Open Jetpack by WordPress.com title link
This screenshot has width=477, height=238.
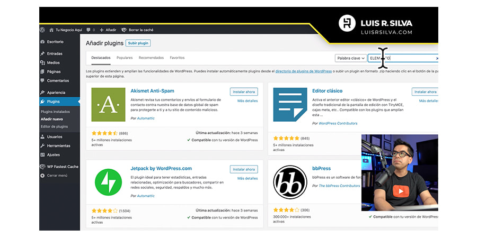click(161, 168)
